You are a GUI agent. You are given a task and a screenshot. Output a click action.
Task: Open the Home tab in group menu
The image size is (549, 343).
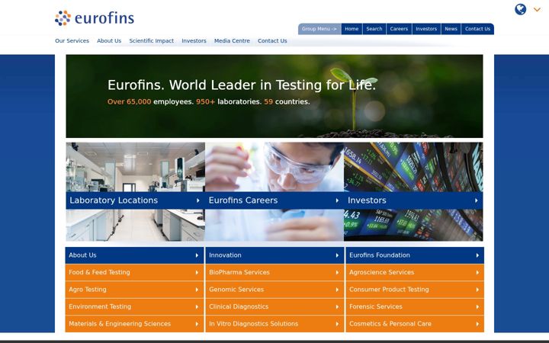point(352,29)
